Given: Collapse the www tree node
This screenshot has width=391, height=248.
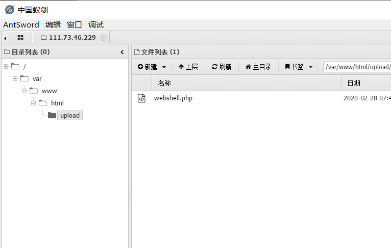Looking at the screenshot, I should tap(24, 91).
